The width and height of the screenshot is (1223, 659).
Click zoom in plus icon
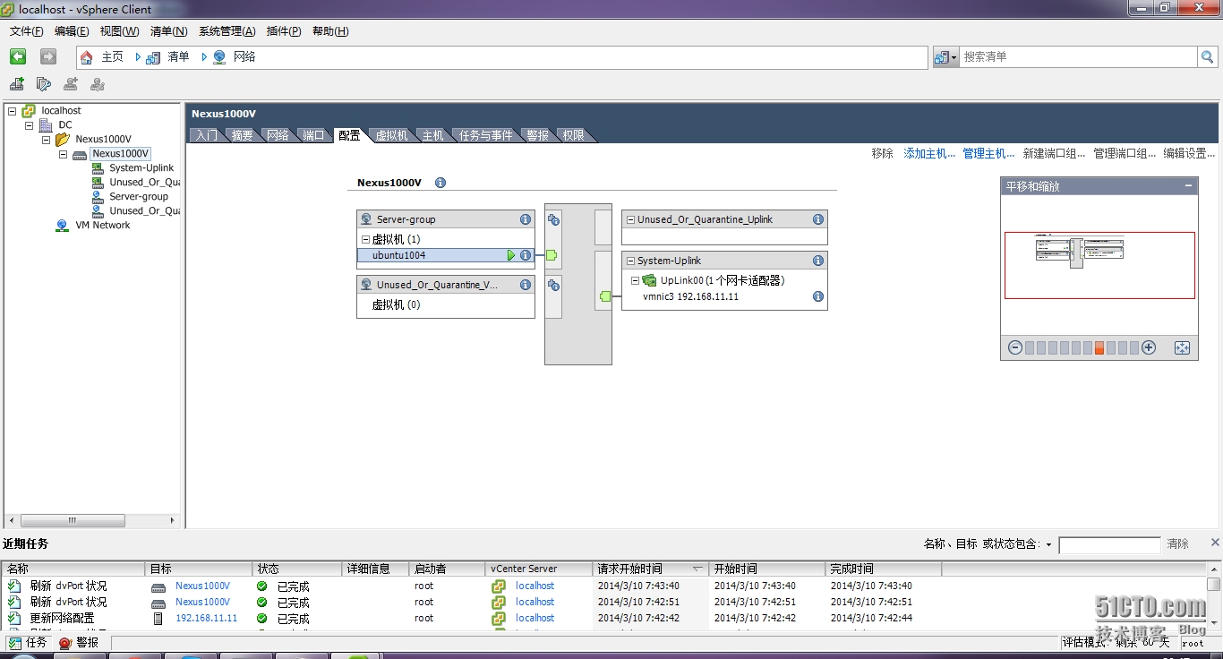click(1149, 347)
